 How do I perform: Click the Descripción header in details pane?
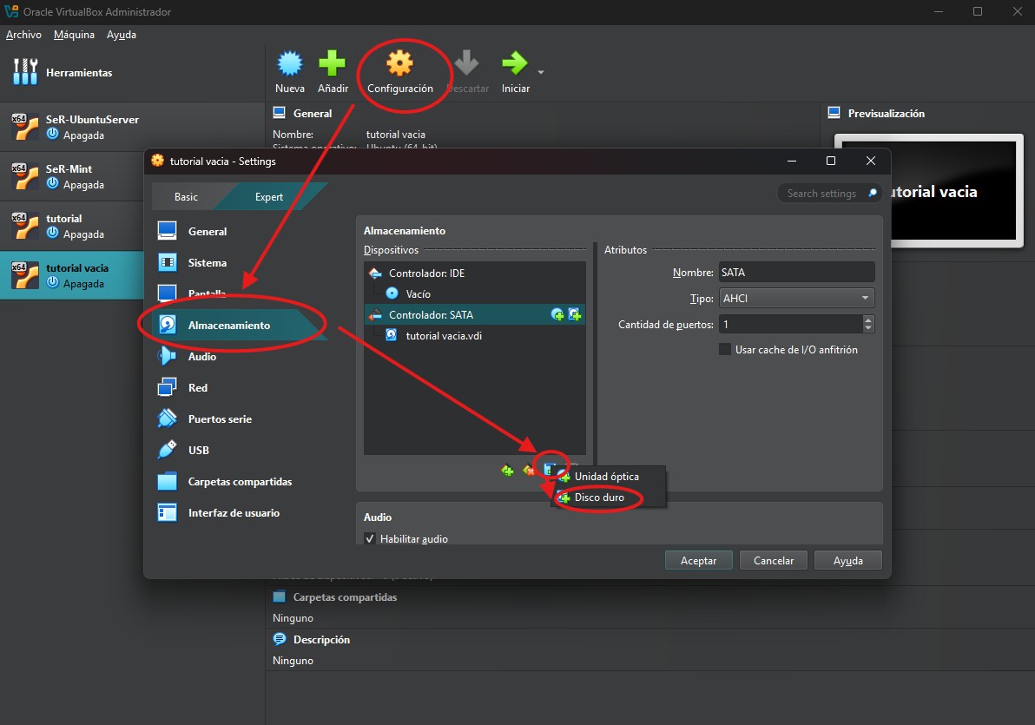coord(320,640)
